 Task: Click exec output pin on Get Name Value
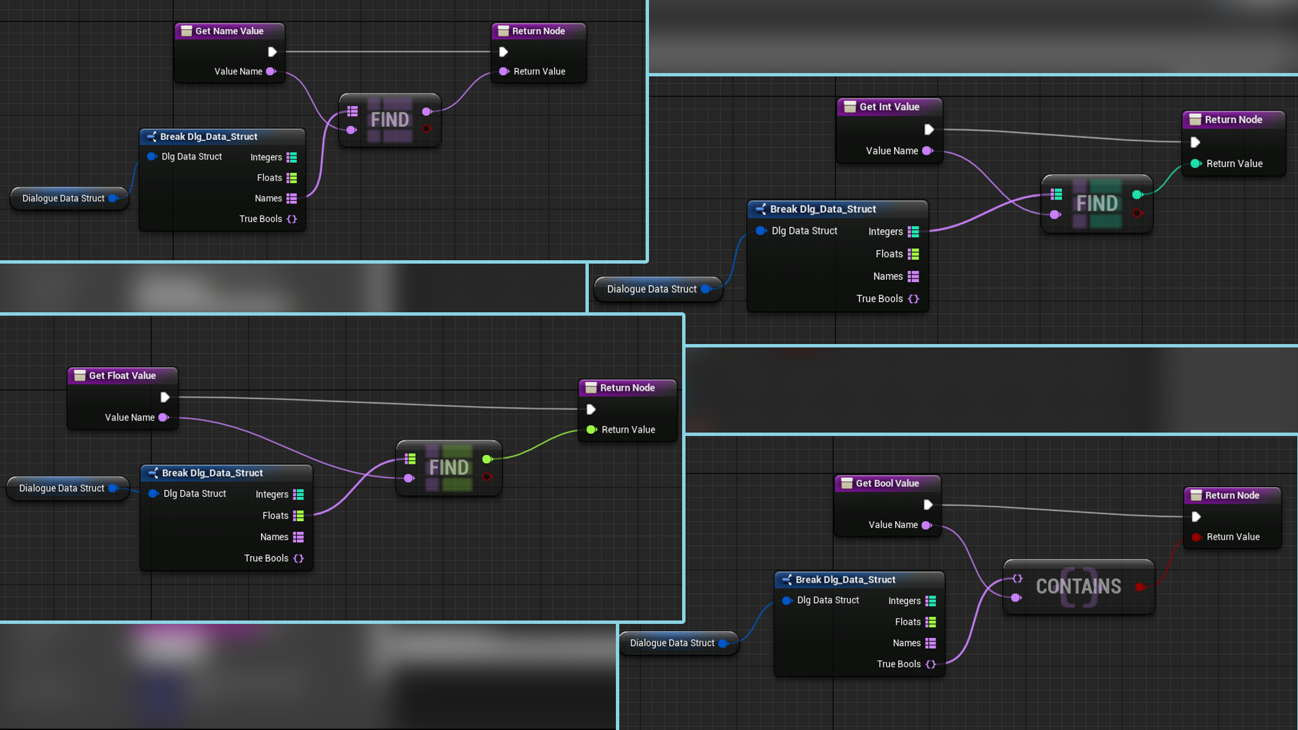(x=272, y=52)
